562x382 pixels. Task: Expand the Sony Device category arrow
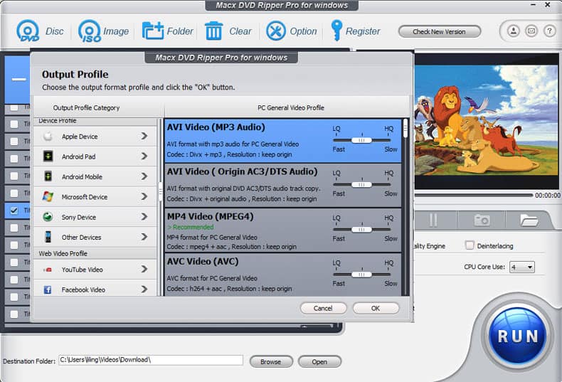click(x=144, y=216)
